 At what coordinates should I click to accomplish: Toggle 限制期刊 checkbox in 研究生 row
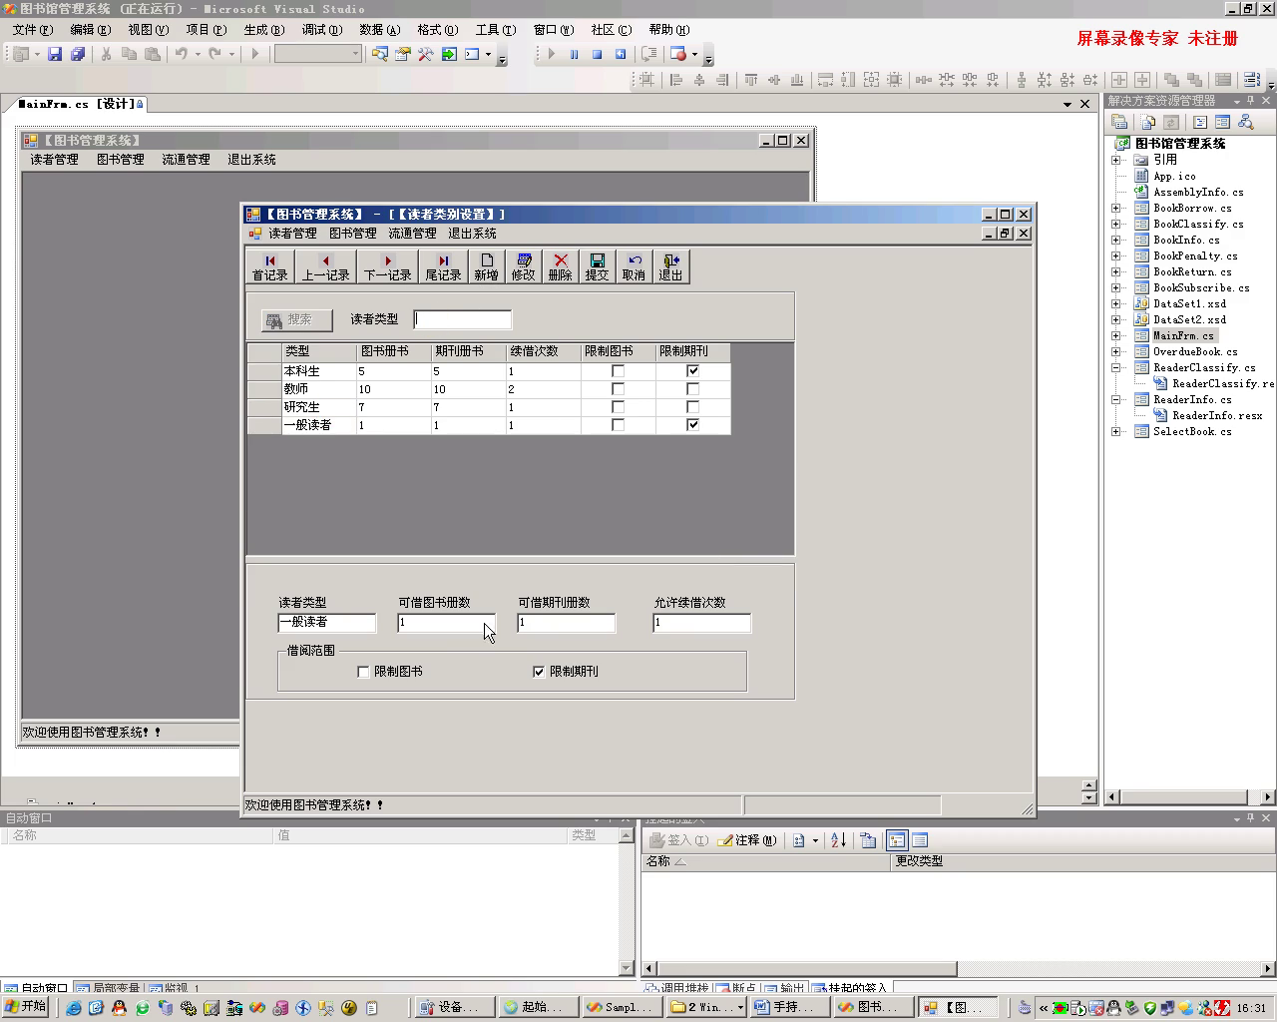coord(693,407)
